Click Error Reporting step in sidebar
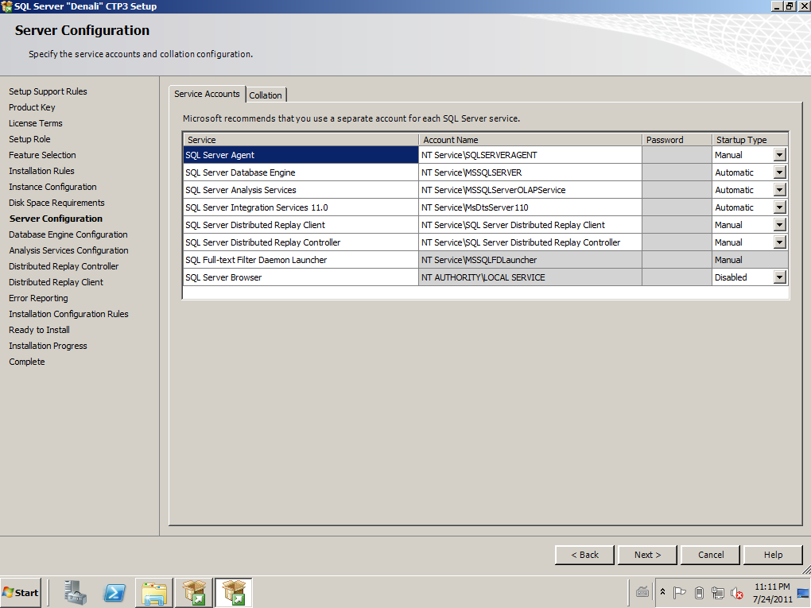The height and width of the screenshot is (608, 811). click(38, 298)
